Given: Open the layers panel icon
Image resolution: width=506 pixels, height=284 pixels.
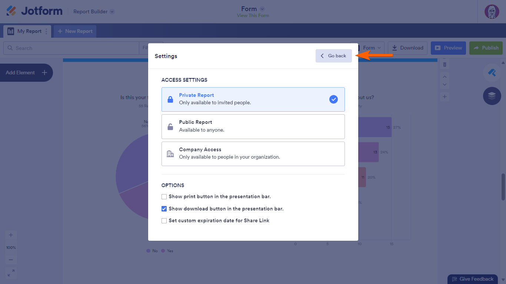Looking at the screenshot, I should point(492,96).
